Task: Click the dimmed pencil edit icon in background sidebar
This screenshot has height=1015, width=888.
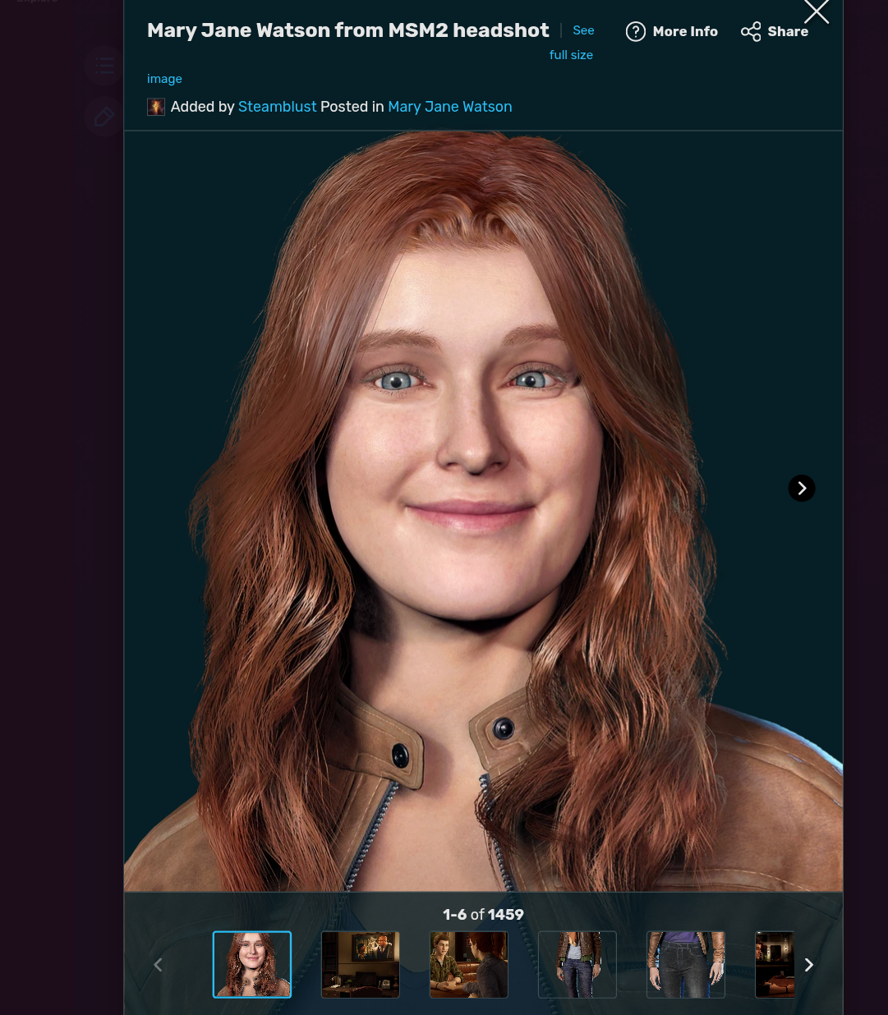Action: (x=104, y=117)
